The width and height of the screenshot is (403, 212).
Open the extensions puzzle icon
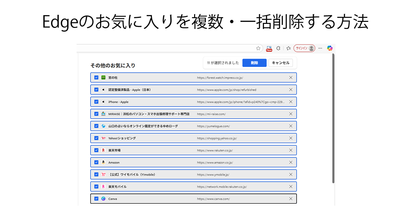[x=278, y=48]
